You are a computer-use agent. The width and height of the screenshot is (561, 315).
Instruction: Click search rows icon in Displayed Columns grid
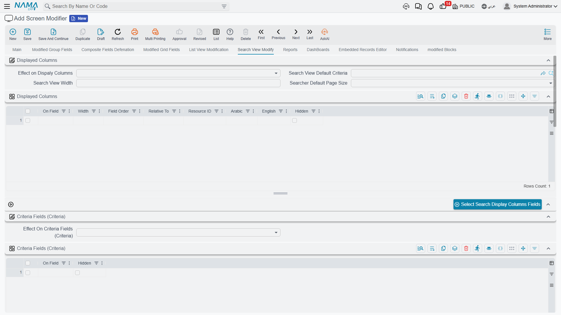[x=420, y=96]
